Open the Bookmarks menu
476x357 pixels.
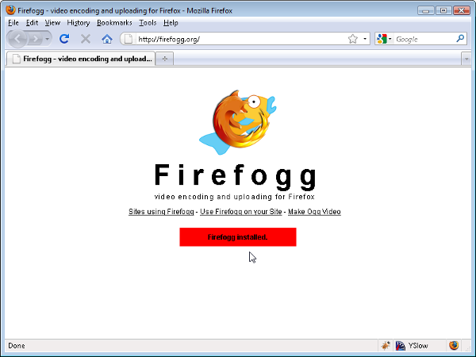click(114, 23)
